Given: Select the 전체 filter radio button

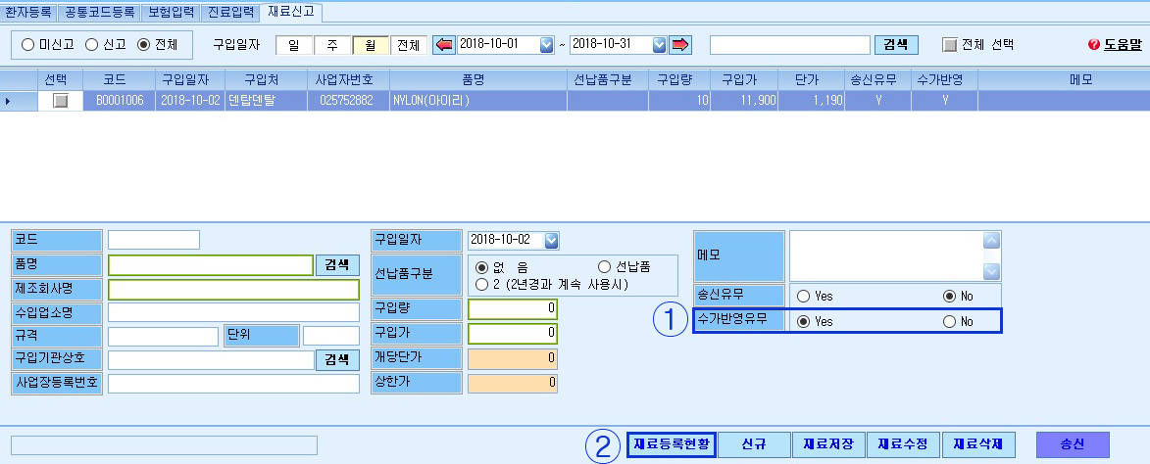Looking at the screenshot, I should (x=144, y=45).
